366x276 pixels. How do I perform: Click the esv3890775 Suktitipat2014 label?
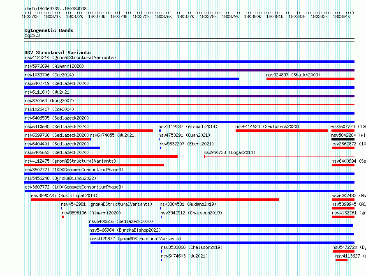[64, 195]
